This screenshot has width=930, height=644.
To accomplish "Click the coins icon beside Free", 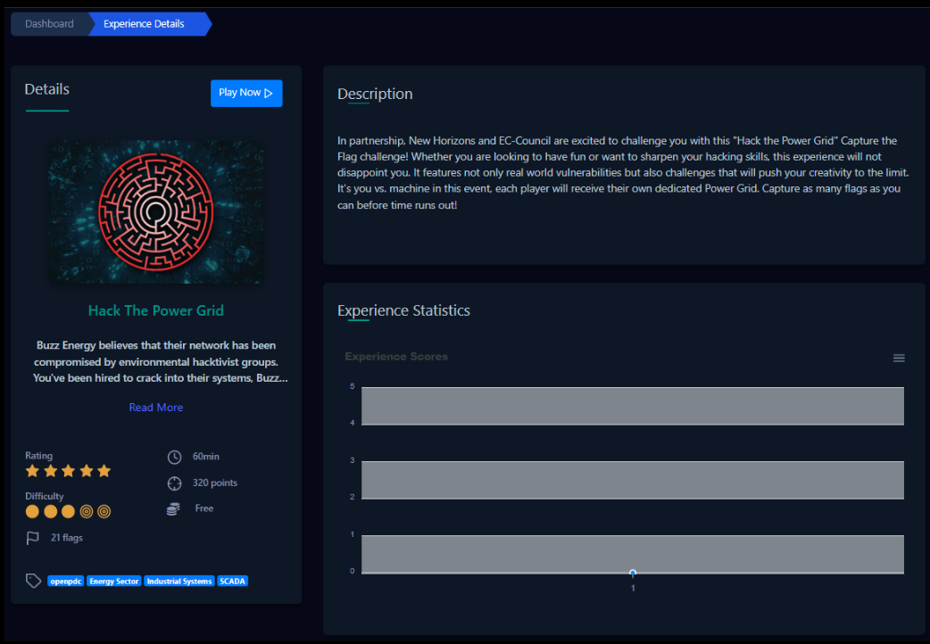I will 175,508.
